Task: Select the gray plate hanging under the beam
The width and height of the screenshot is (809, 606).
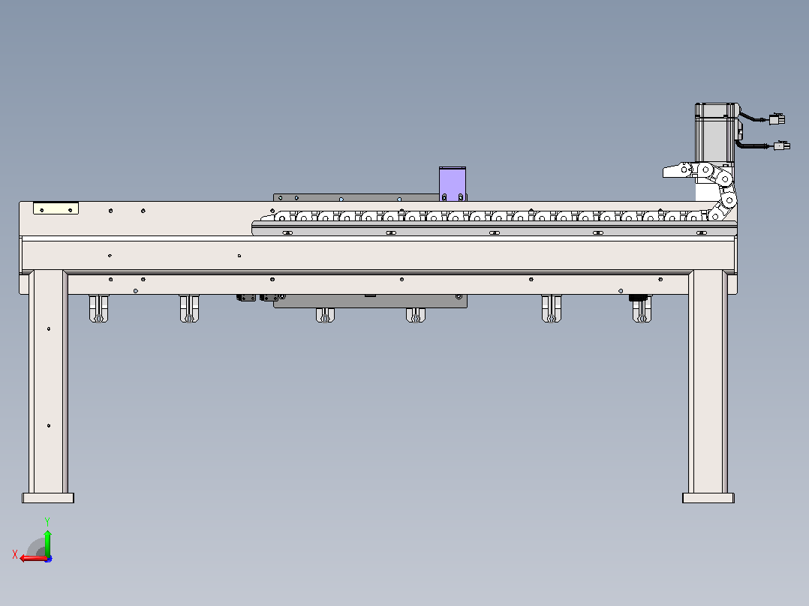Action: click(x=371, y=301)
